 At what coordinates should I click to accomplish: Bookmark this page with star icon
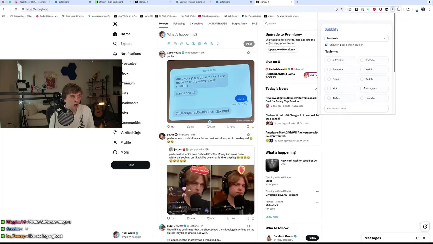pos(342,9)
